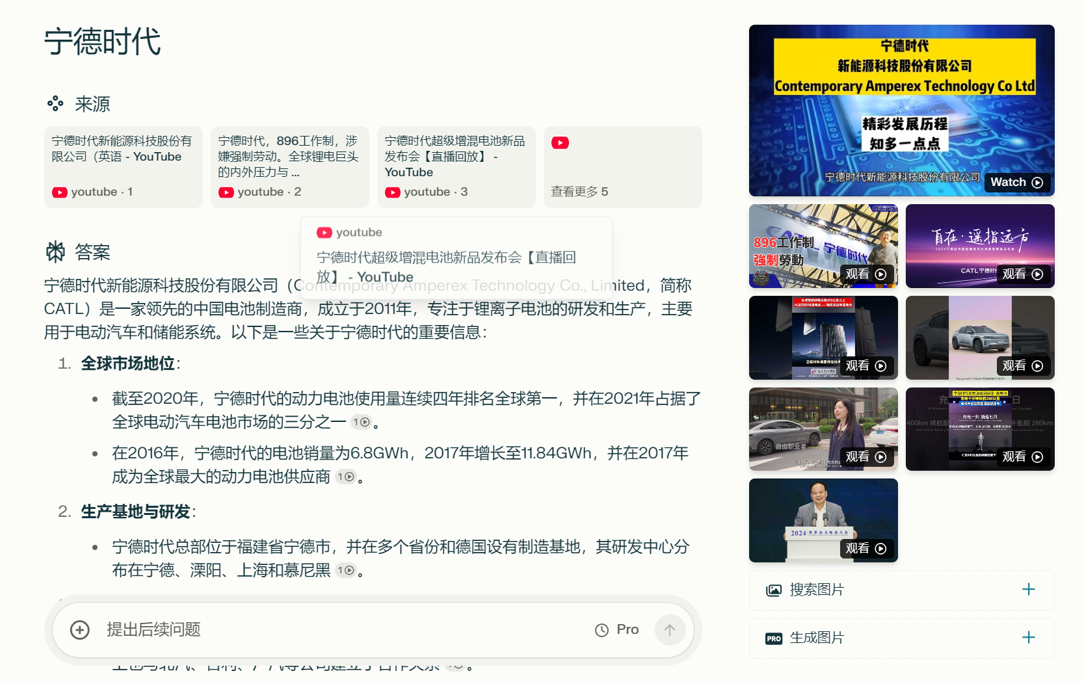The height and width of the screenshot is (682, 1084).
Task: Expand the 搜索图片 section with the plus
Action: [1029, 590]
